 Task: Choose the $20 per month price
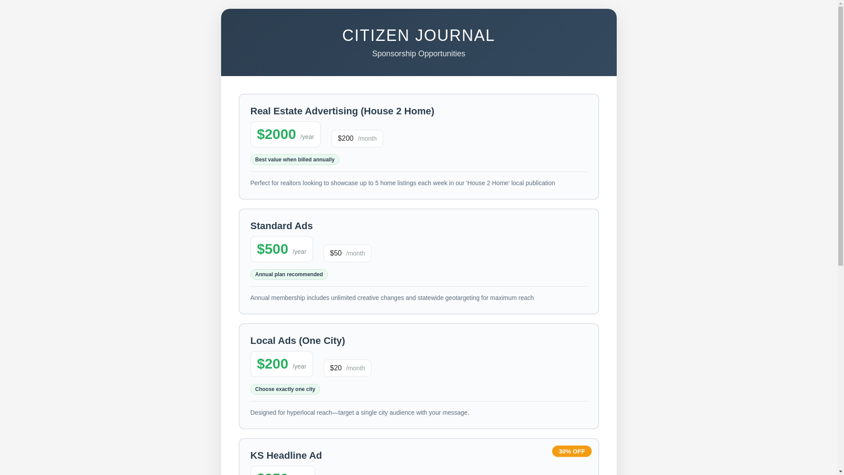coord(347,368)
